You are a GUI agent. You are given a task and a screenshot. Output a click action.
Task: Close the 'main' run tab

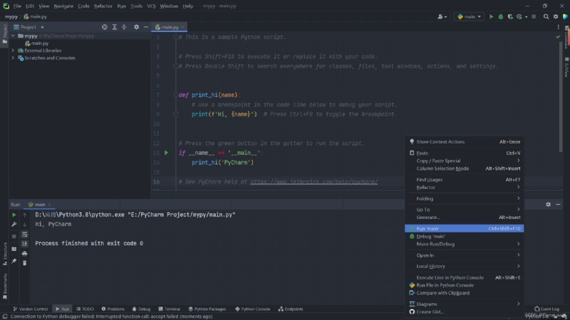49,205
